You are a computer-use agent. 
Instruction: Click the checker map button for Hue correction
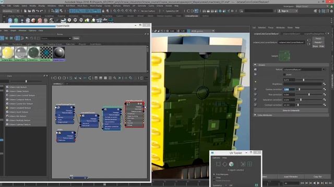pos(324,95)
